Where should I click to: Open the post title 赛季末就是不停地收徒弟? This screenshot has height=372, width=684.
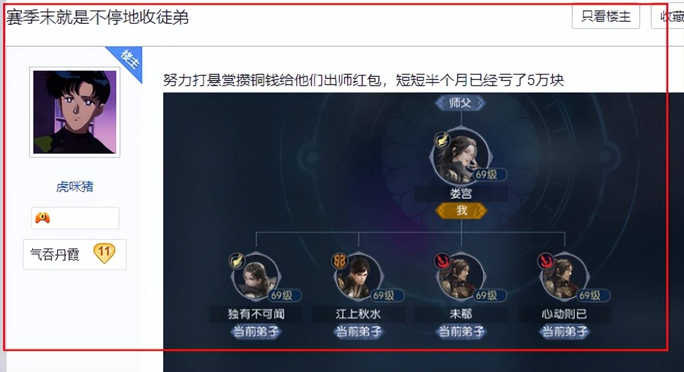pos(97,17)
